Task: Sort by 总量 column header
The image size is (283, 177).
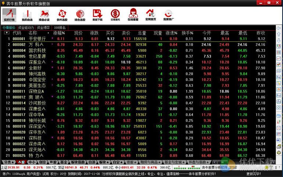Action: click(142, 33)
